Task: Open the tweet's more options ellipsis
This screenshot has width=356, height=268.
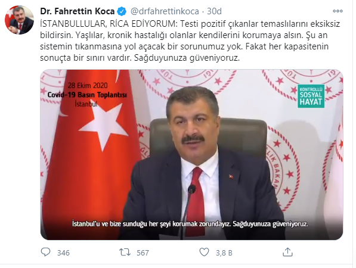Action: point(338,11)
